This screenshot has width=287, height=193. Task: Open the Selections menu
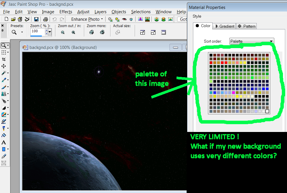tap(141, 12)
